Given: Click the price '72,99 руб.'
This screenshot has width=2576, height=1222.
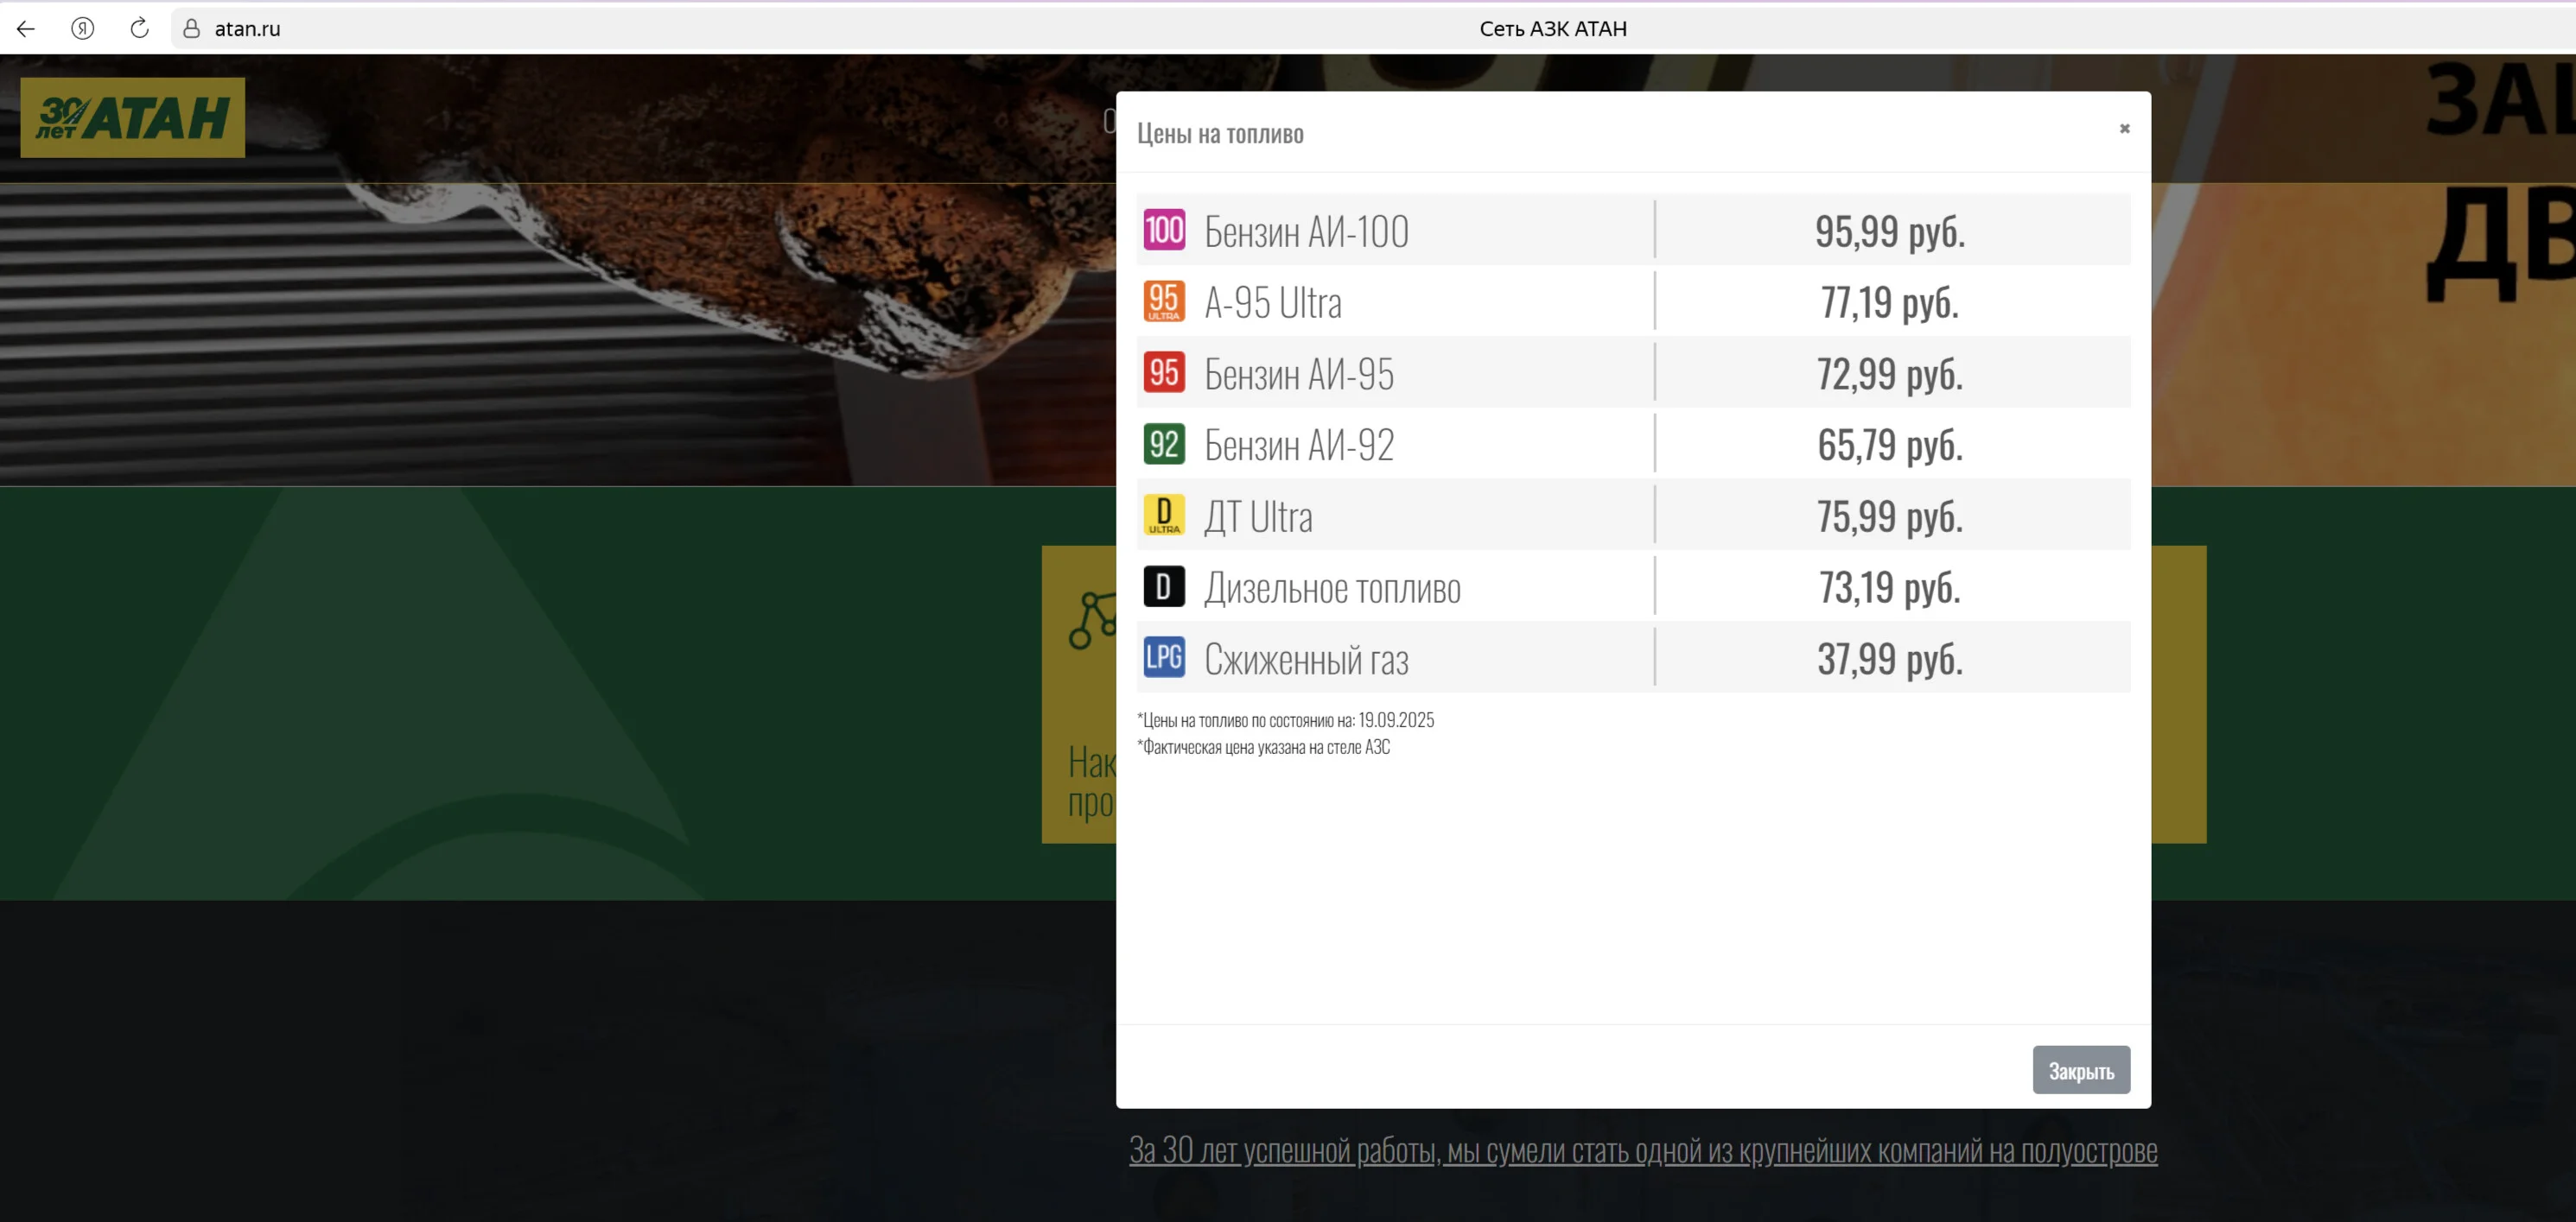Looking at the screenshot, I should click(1890, 375).
